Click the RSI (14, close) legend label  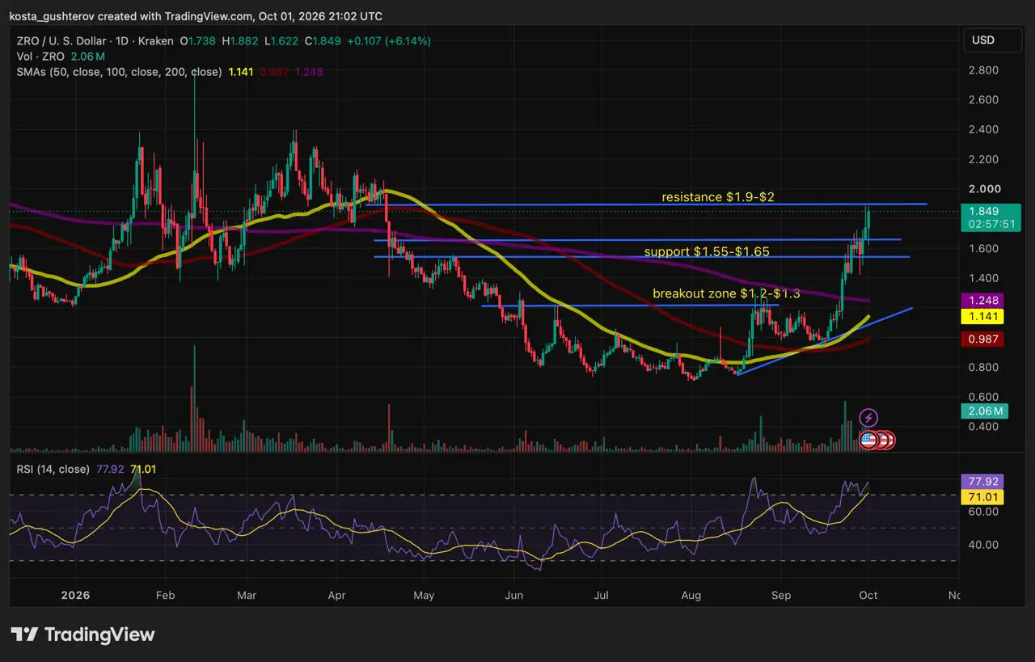[x=53, y=470]
